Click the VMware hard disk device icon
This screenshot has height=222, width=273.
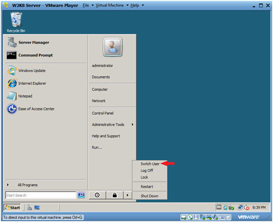point(183,217)
